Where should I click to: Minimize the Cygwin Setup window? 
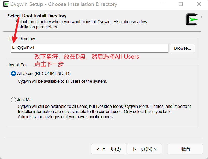pyautogui.click(x=163, y=4)
